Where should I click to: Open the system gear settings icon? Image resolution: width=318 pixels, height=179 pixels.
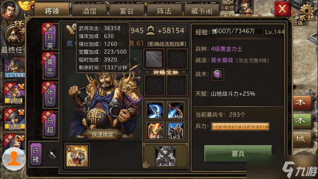[x=307, y=12]
